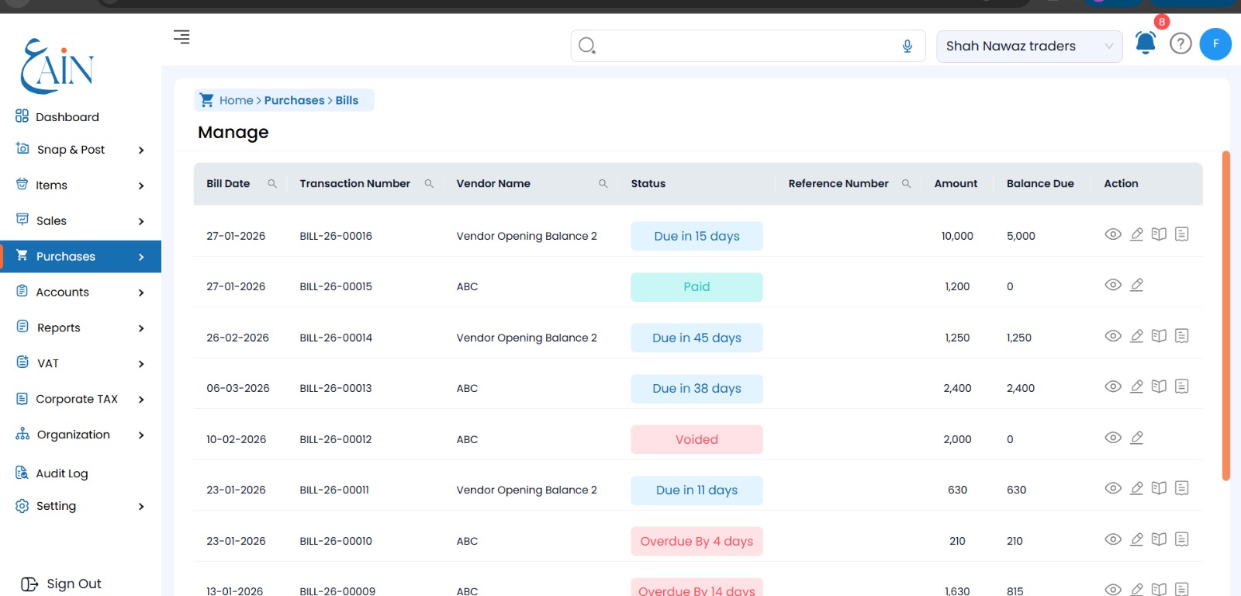
Task: Open book icon for BILL-26-00014
Action: click(1159, 336)
